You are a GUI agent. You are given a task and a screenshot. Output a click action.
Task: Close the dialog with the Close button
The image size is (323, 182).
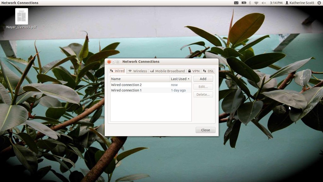coord(205,130)
